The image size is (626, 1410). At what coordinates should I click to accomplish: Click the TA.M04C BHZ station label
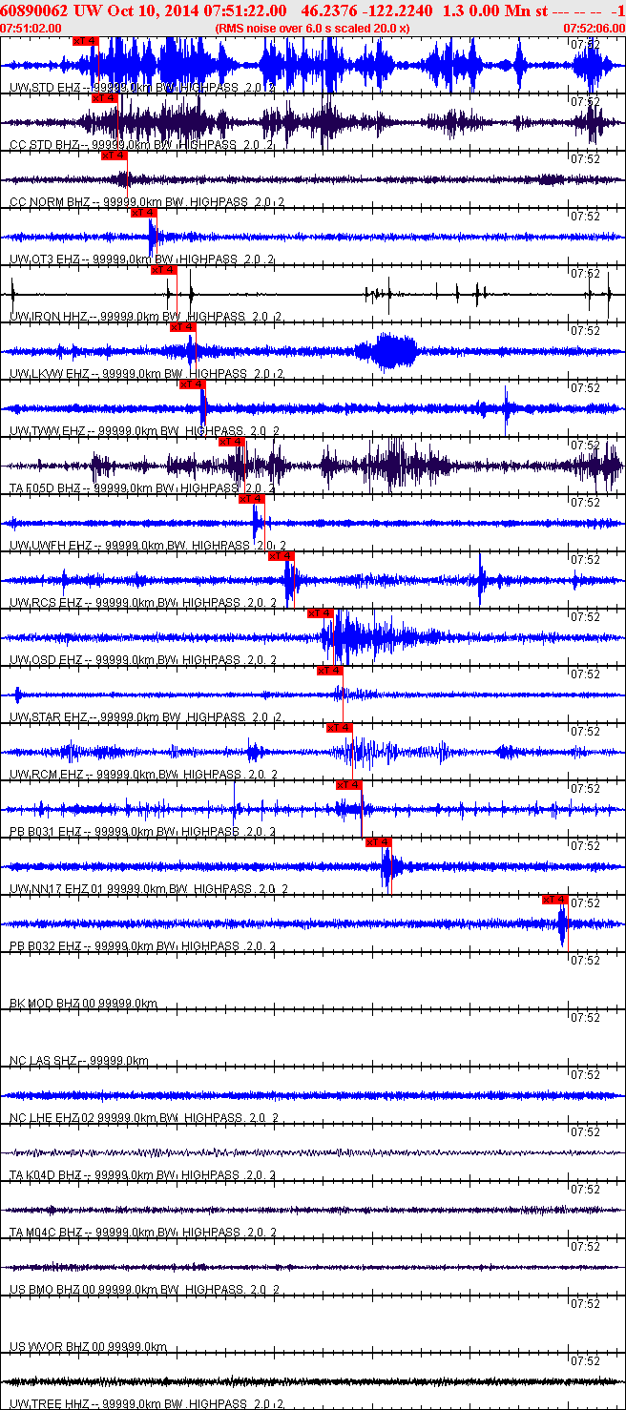(x=47, y=1233)
